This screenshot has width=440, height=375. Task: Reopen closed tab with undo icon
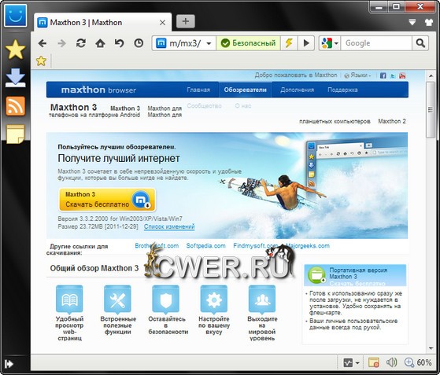pos(120,43)
